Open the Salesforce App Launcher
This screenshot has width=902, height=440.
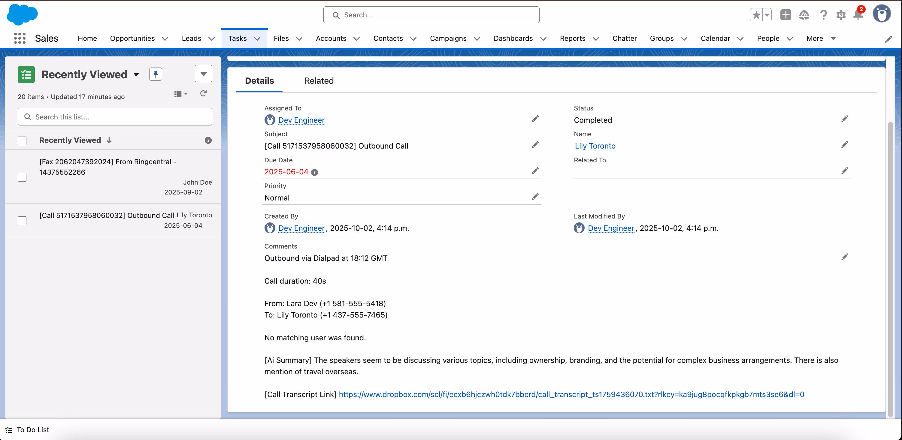(19, 38)
